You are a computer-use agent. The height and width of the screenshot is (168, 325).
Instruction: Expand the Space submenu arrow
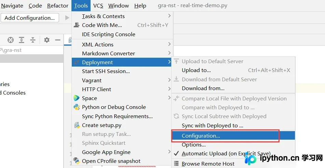(x=170, y=98)
